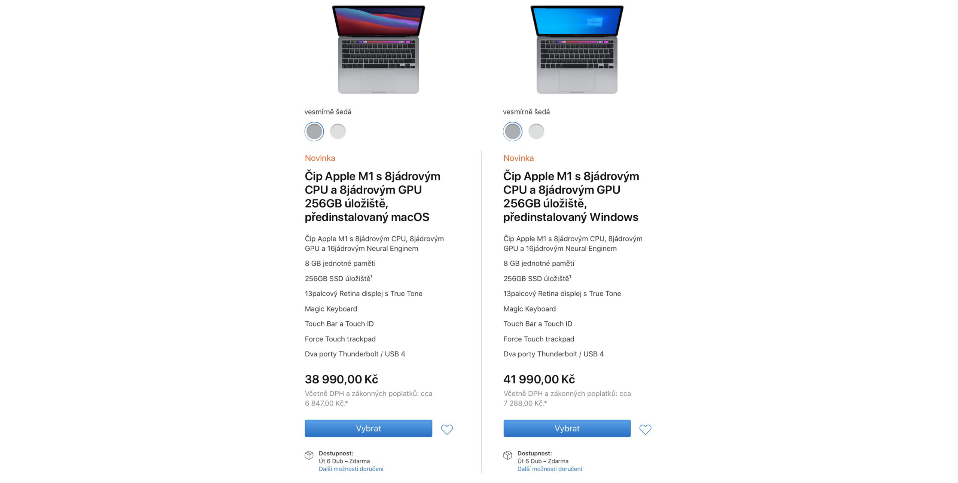Click the 38 990,00 Kč price
This screenshot has width=958, height=483.
click(341, 379)
